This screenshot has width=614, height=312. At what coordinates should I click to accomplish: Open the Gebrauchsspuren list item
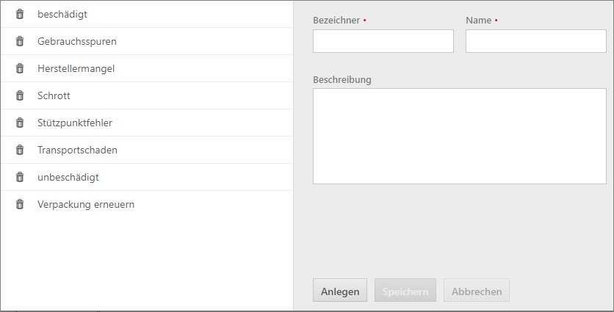point(147,41)
